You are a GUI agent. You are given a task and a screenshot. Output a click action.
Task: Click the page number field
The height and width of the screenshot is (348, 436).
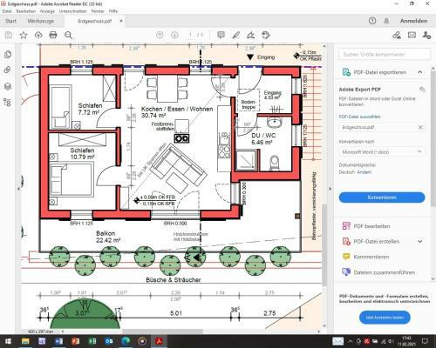(x=190, y=35)
